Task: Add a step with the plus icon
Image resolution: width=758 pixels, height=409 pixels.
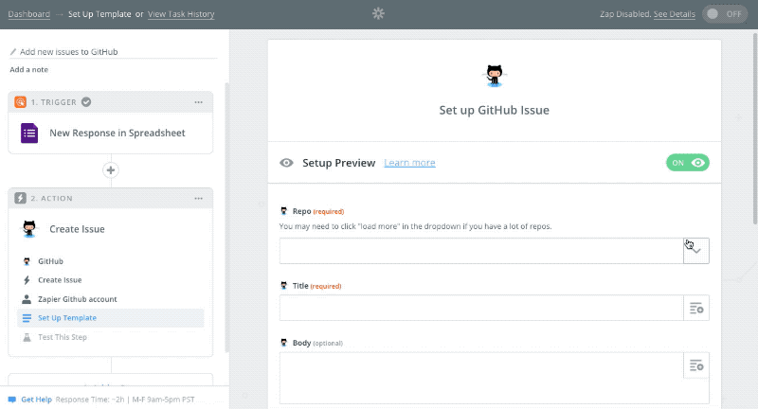Action: 111,170
